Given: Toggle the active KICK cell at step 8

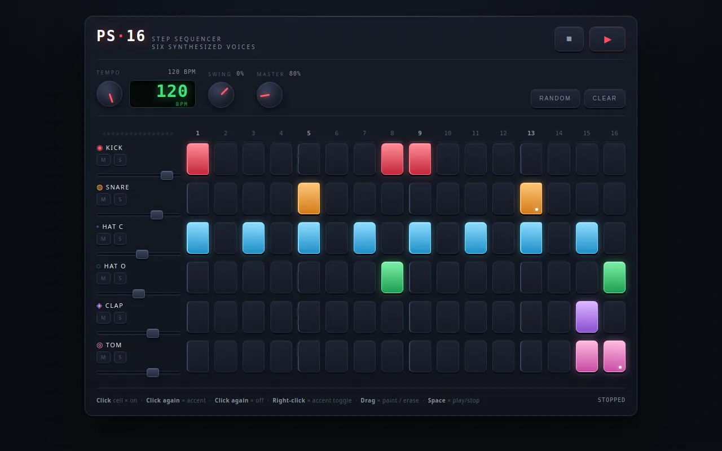Looking at the screenshot, I should click(393, 159).
